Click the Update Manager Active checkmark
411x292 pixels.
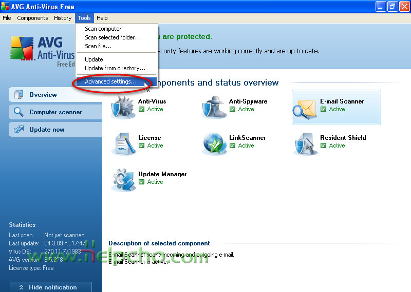coord(142,182)
